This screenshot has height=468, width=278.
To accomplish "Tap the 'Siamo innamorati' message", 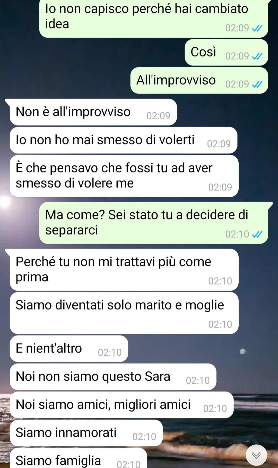I will click(86, 433).
